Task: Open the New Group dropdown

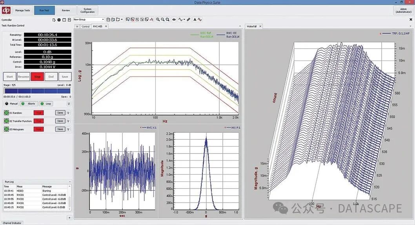Action: pyautogui.click(x=103, y=20)
